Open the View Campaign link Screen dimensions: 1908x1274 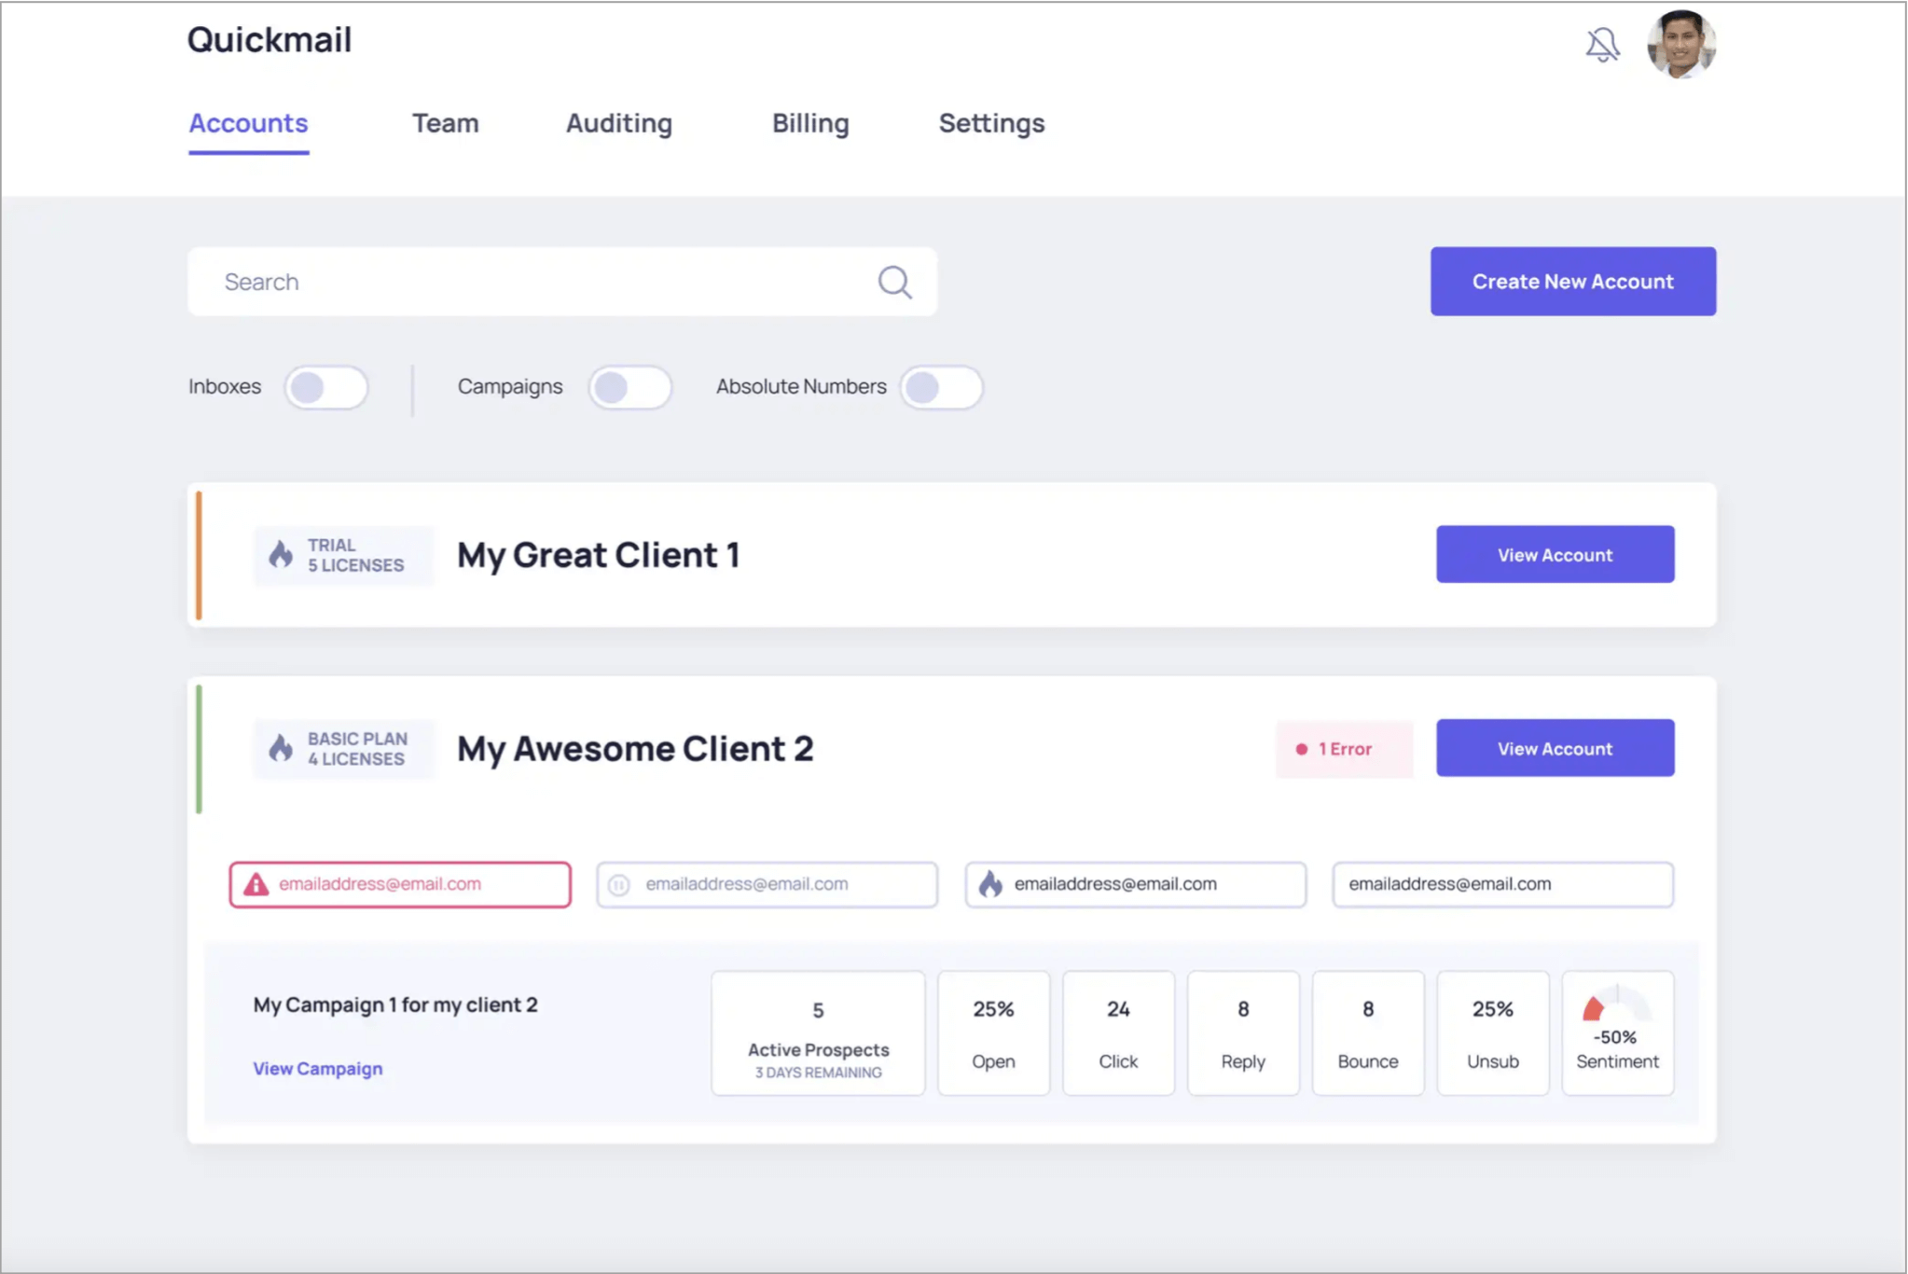[317, 1069]
